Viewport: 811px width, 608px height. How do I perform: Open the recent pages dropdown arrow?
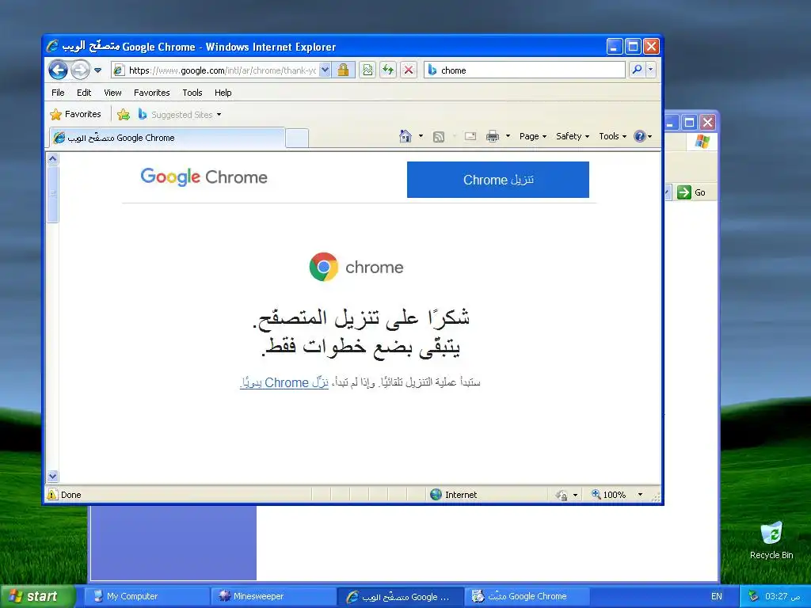[x=97, y=70]
